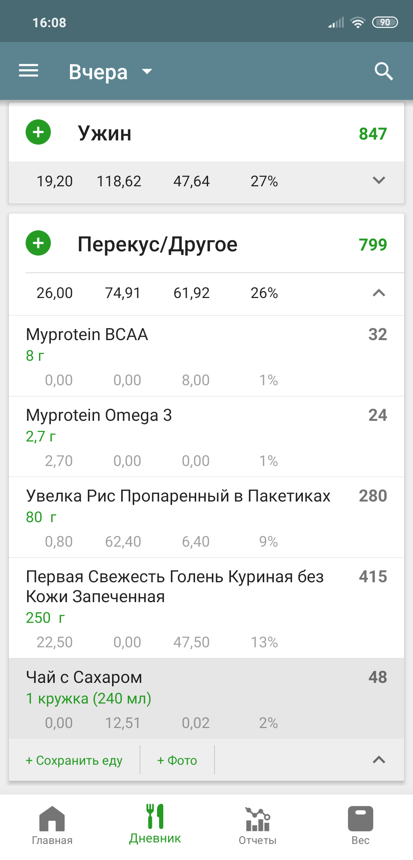Switch to the Дневник tab
The image size is (413, 860).
point(155,824)
